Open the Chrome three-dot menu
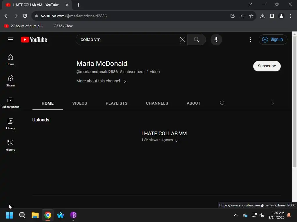Viewport: 297px width, 222px height. pyautogui.click(x=291, y=16)
